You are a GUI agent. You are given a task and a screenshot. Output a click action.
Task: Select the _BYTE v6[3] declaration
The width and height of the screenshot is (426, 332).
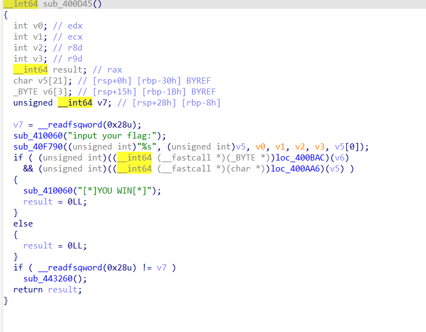43,92
